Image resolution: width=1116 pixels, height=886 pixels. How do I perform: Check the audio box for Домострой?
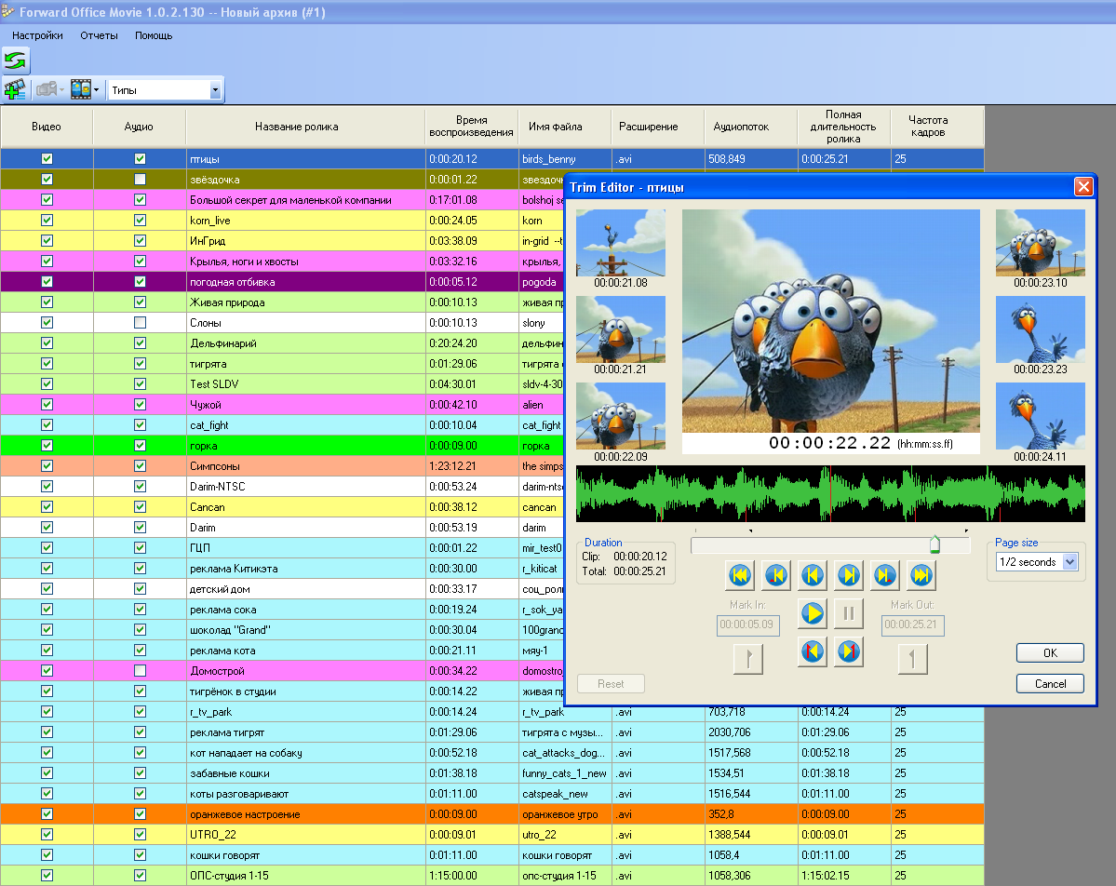[x=140, y=671]
